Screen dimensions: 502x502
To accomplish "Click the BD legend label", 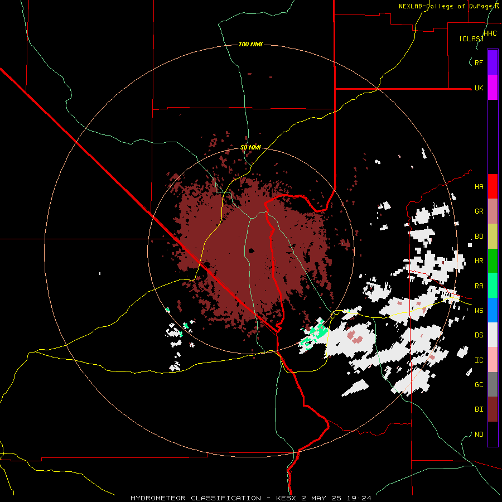I will tap(479, 236).
